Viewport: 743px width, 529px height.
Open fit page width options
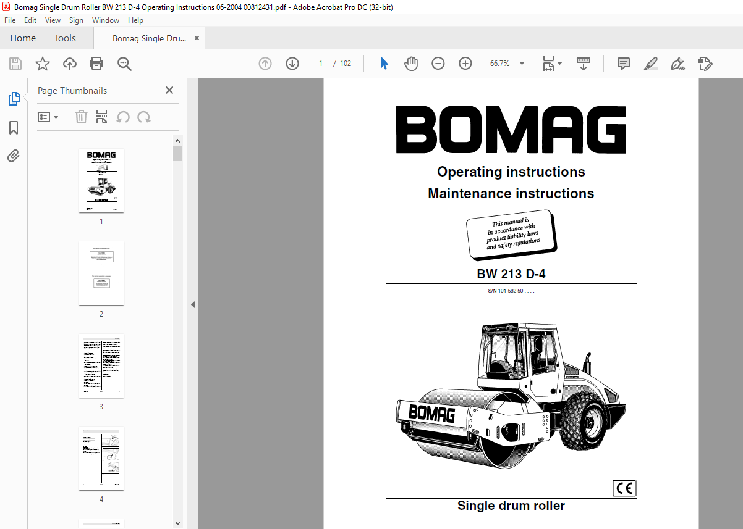click(551, 64)
